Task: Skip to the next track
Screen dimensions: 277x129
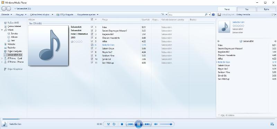Action: (147, 124)
